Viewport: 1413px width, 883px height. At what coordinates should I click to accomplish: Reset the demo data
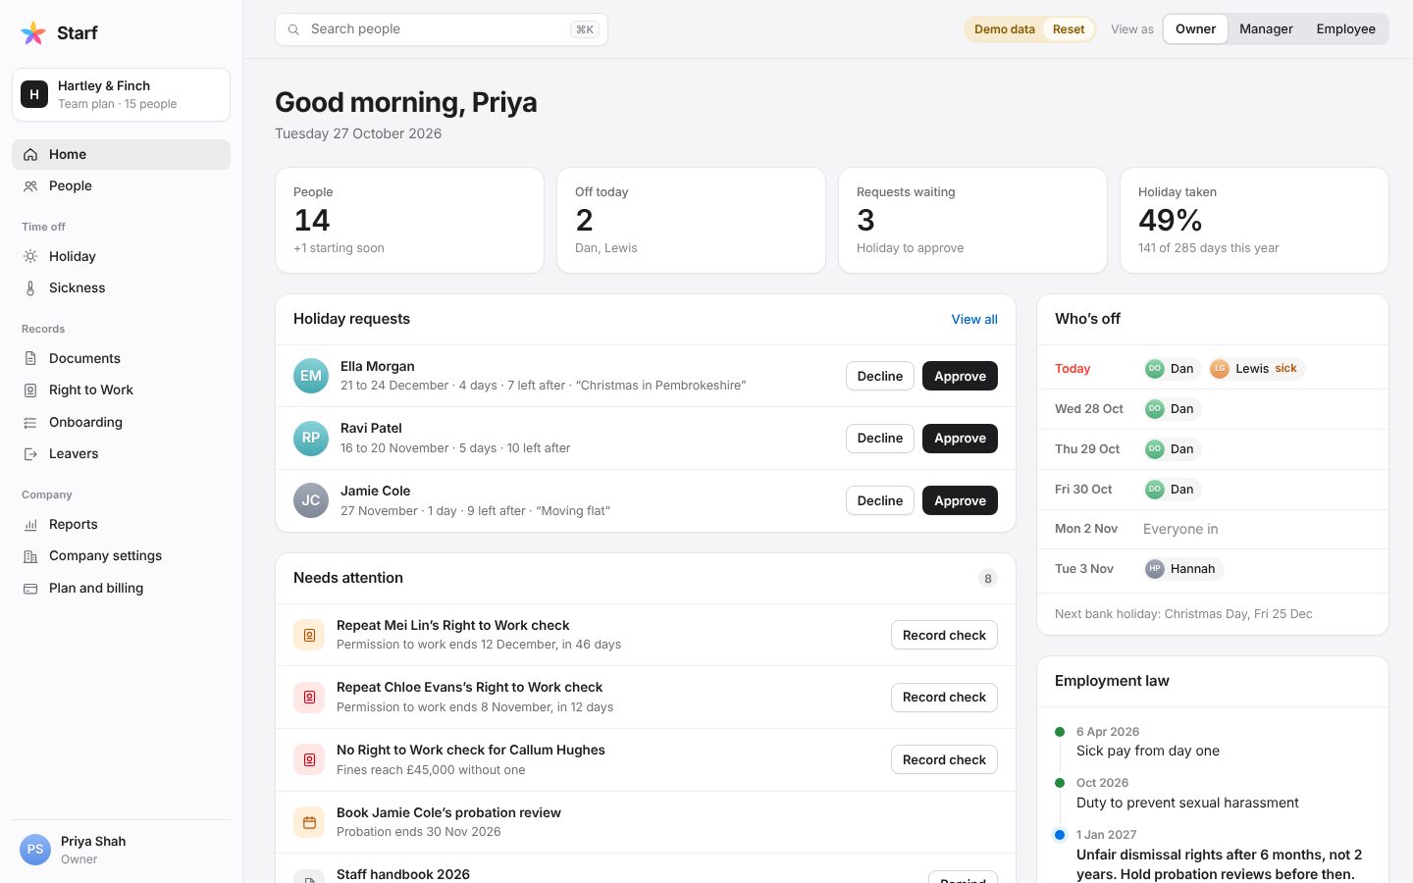tap(1069, 29)
